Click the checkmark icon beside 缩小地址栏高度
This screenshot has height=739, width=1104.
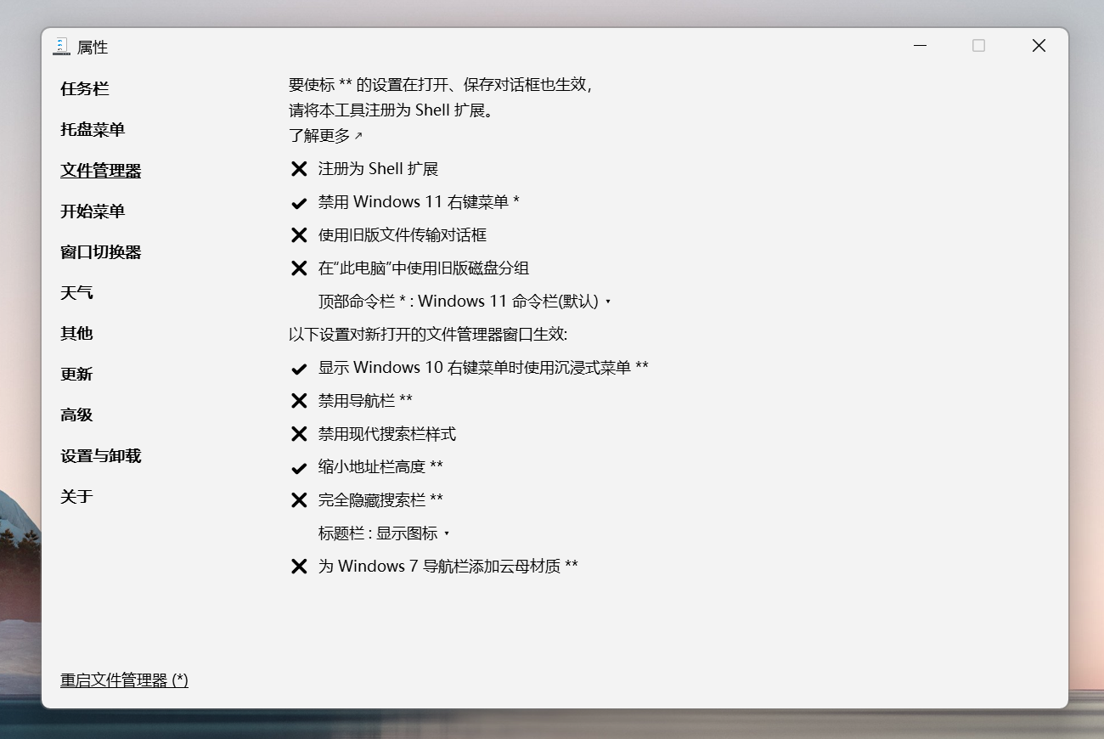pyautogui.click(x=299, y=468)
